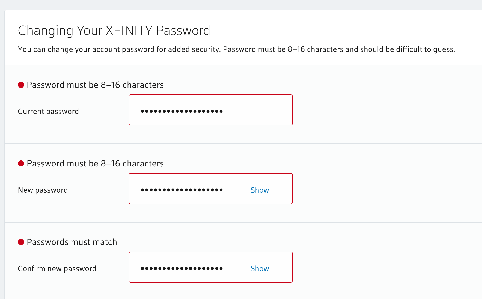Click the masked dots in Current password
This screenshot has height=299, width=482.
click(182, 111)
